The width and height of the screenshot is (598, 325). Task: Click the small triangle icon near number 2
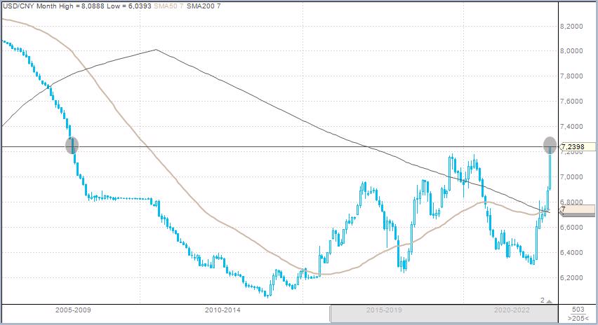(550, 301)
